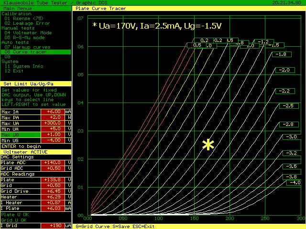Click the G=Grid Curve hint
The image size is (306, 229).
coord(93,227)
